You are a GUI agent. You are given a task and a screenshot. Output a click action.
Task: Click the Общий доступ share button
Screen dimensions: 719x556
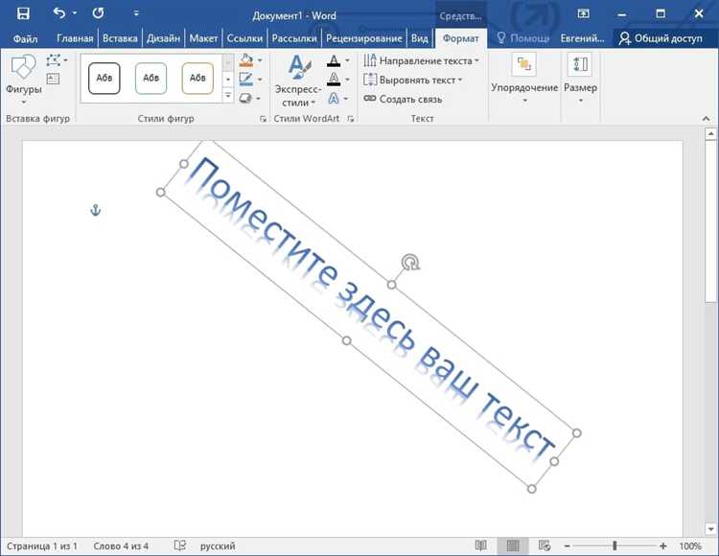661,38
